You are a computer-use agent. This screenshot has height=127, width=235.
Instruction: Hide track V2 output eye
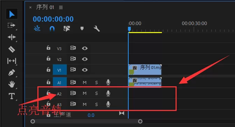coord(85,59)
